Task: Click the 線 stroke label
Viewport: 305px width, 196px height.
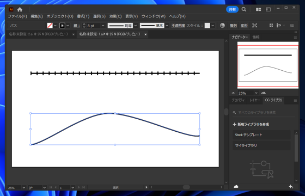Action: click(x=76, y=26)
